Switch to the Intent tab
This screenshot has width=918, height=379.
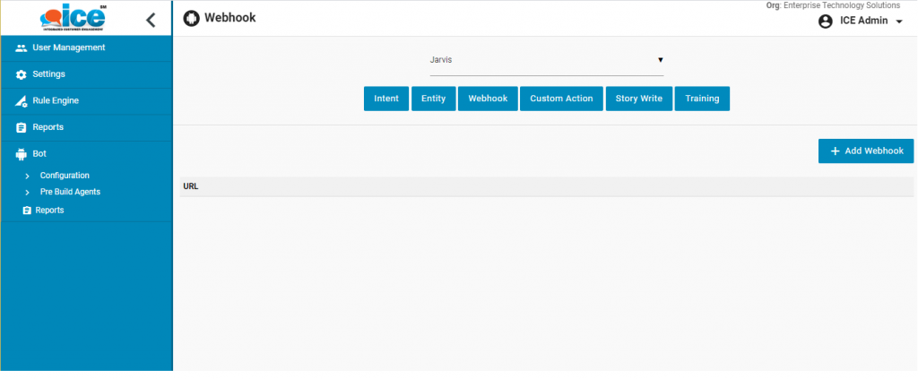386,99
